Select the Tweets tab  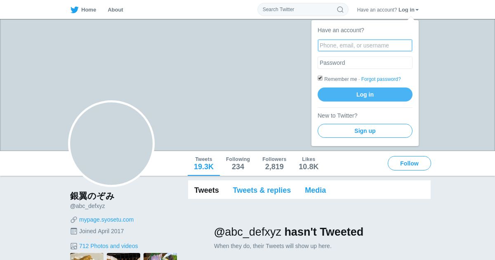206,190
